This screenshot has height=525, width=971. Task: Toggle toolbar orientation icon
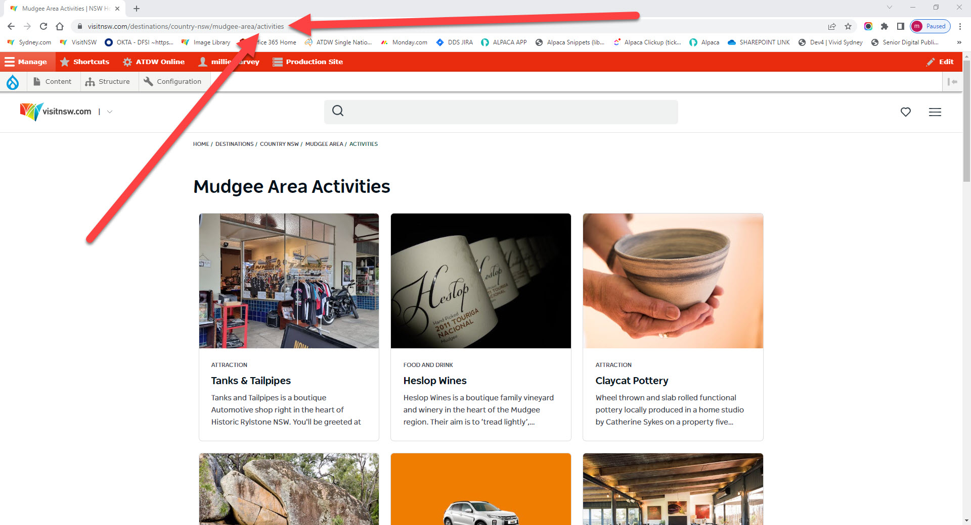(952, 82)
